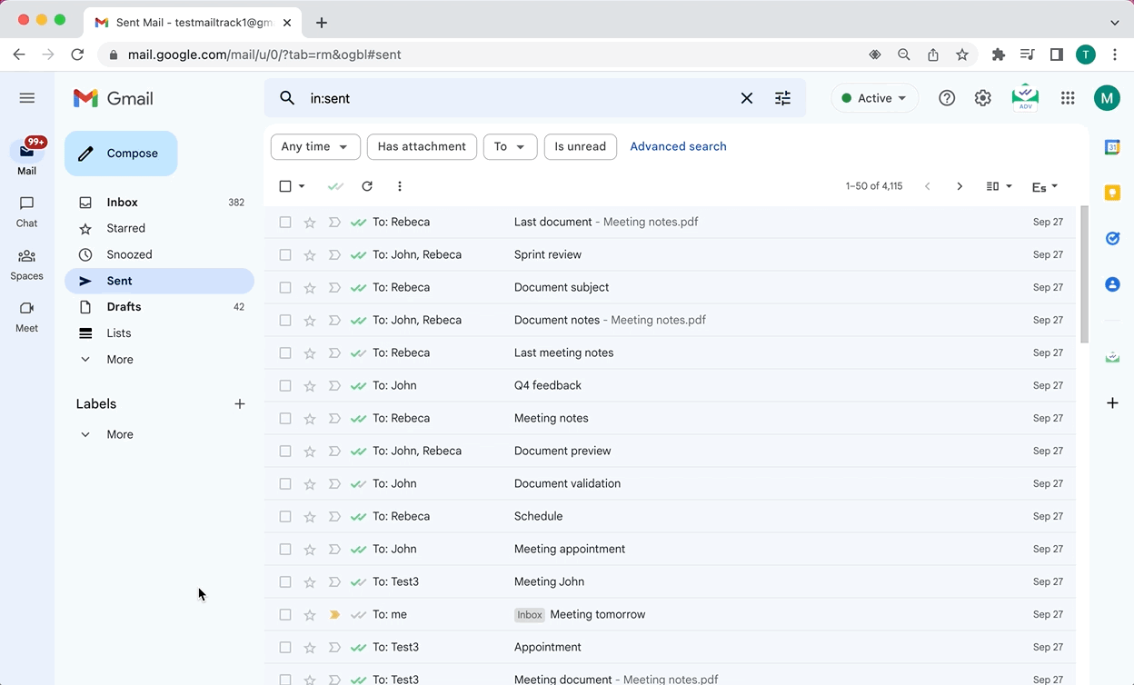The image size is (1134, 685).
Task: Refresh the sent mail list
Action: [367, 186]
